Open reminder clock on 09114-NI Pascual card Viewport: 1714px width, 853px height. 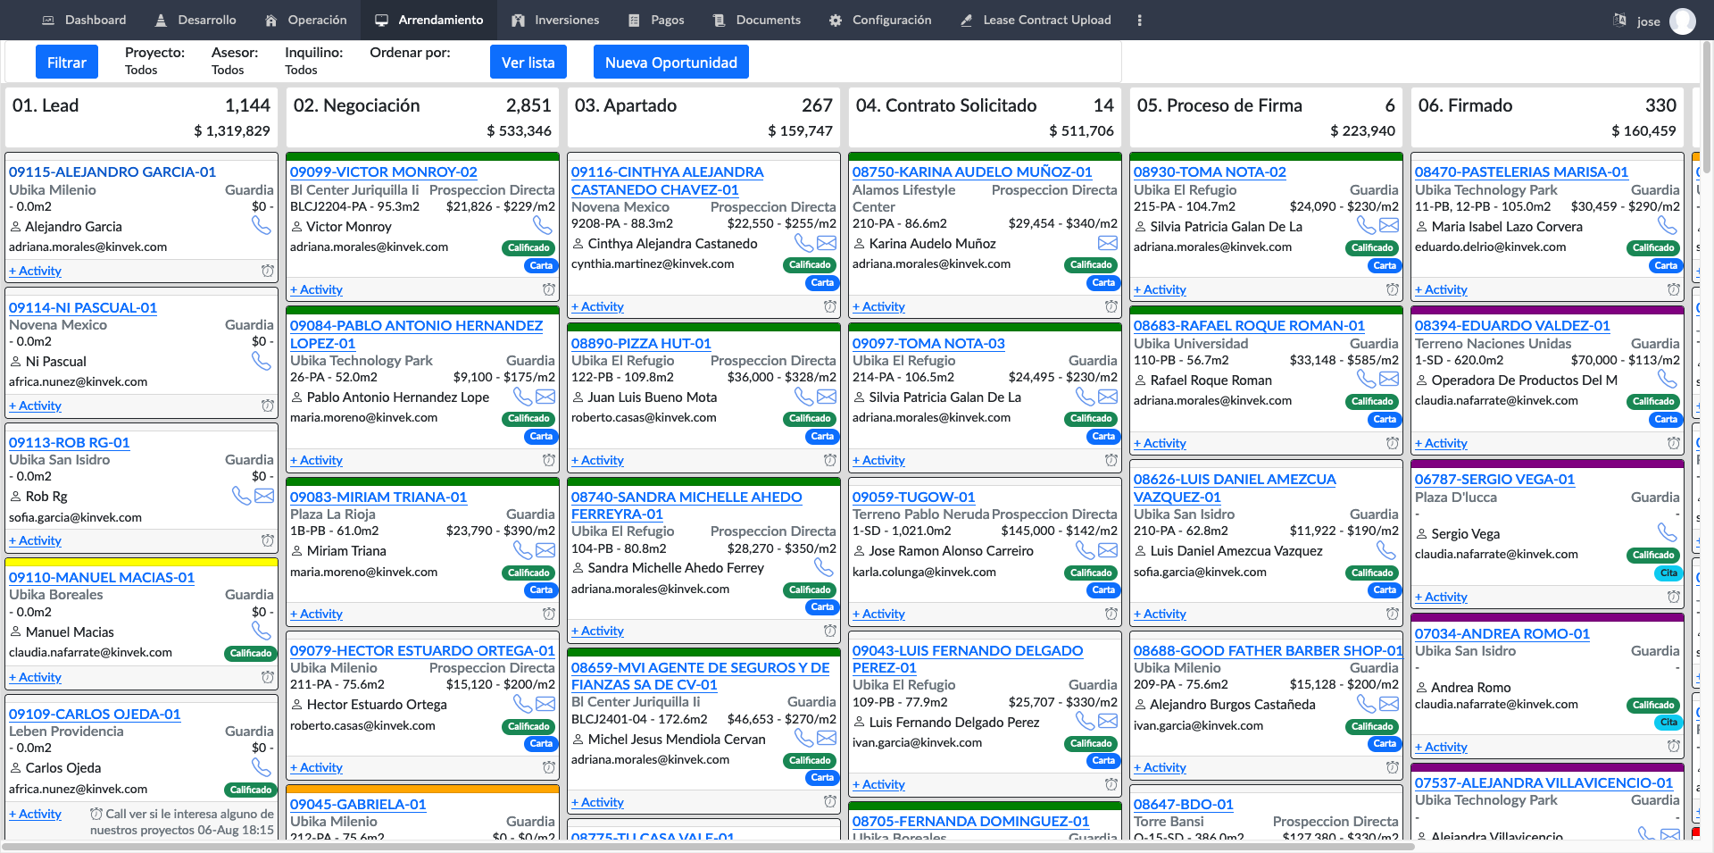[267, 406]
